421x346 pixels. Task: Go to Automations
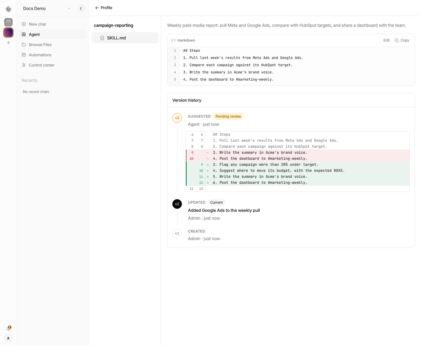pyautogui.click(x=53, y=55)
